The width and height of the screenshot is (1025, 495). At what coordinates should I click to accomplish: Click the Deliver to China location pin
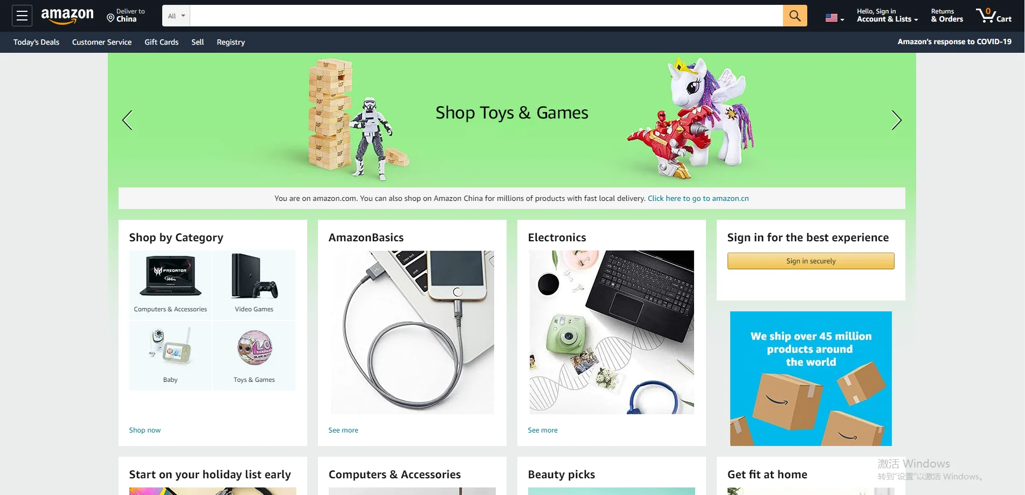(110, 18)
